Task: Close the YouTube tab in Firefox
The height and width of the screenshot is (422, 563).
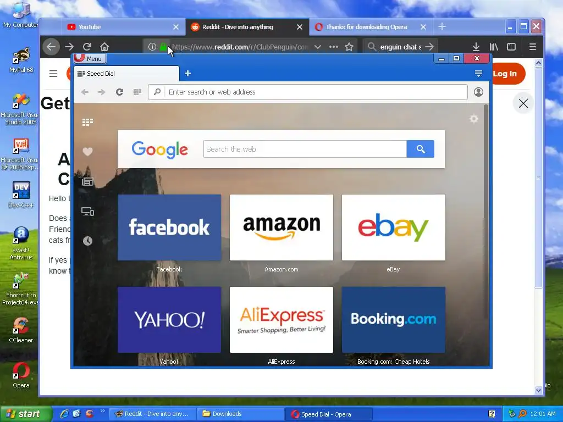Action: pos(176,27)
